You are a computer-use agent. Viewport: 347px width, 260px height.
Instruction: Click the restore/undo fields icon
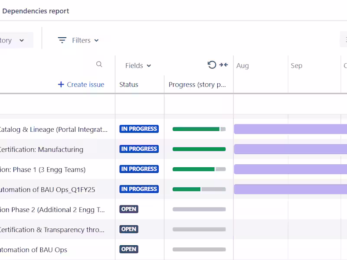[x=212, y=65]
